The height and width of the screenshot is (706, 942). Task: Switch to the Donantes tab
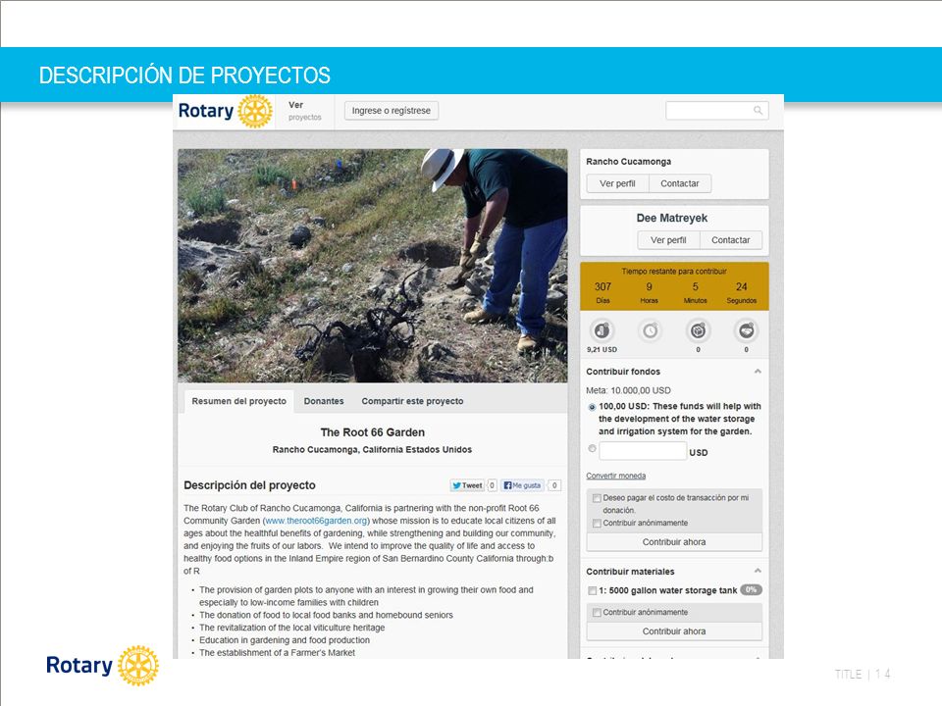click(324, 401)
